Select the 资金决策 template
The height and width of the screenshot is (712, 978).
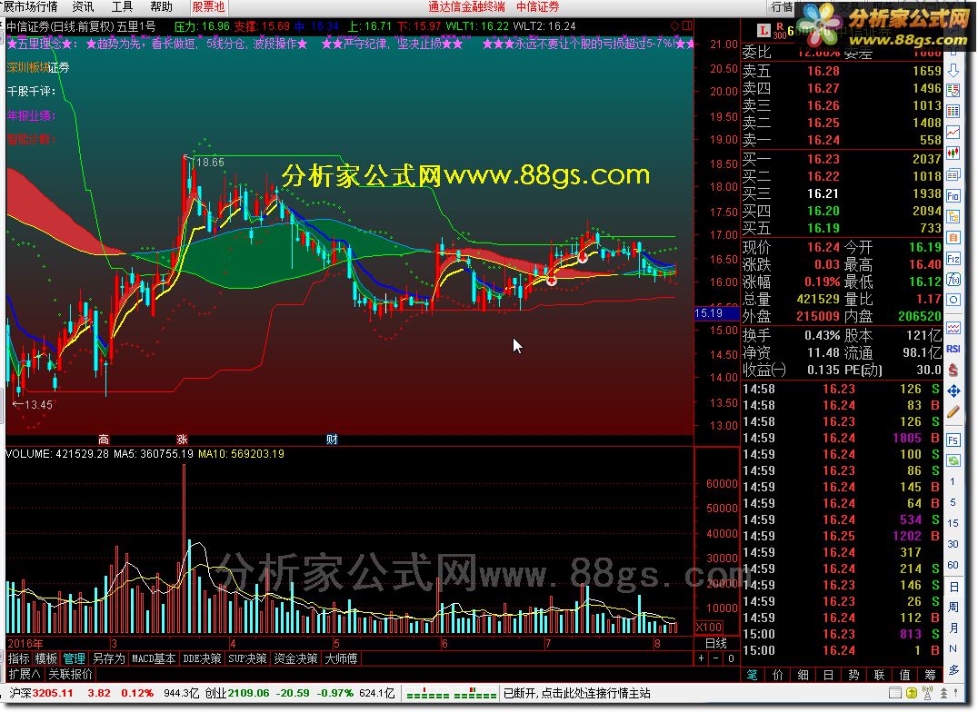[295, 658]
